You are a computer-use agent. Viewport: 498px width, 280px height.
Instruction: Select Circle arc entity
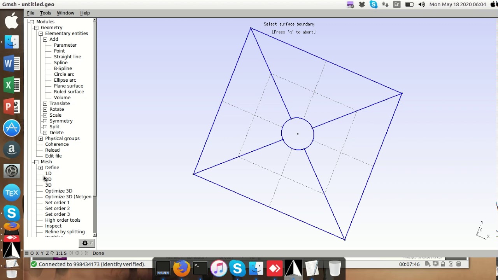tap(64, 74)
